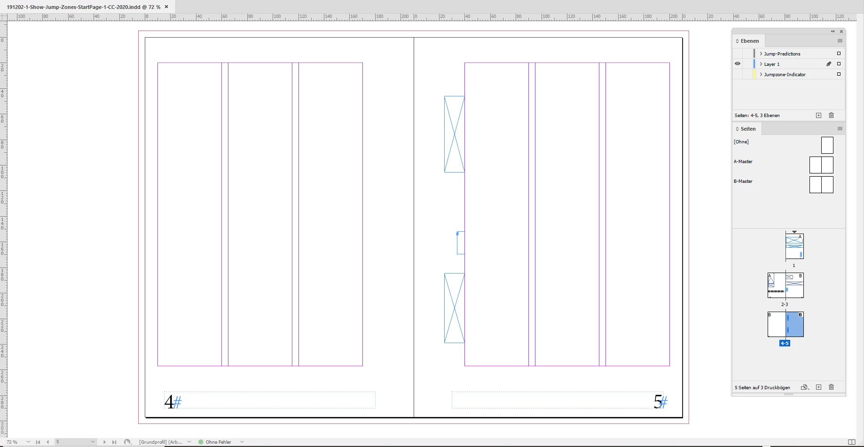The image size is (864, 447).
Task: Select page 4 thumbnail in spread 4-5
Action: coord(777,324)
